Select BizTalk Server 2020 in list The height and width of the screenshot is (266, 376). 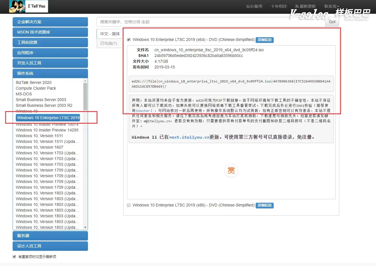pos(34,82)
